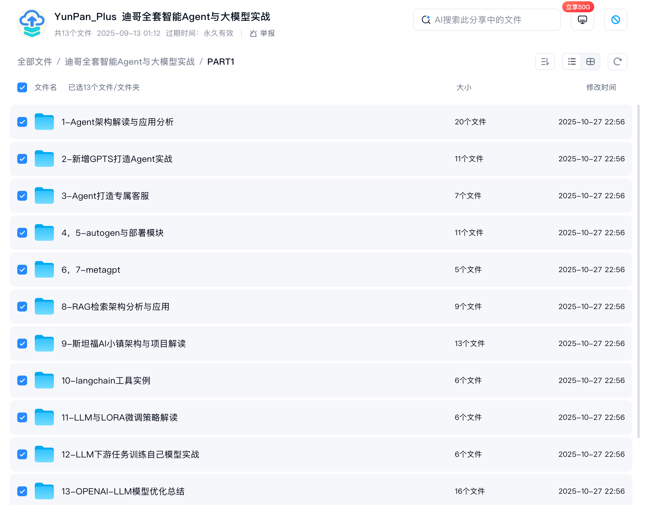Click the blue prohibited circle icon

(x=615, y=20)
